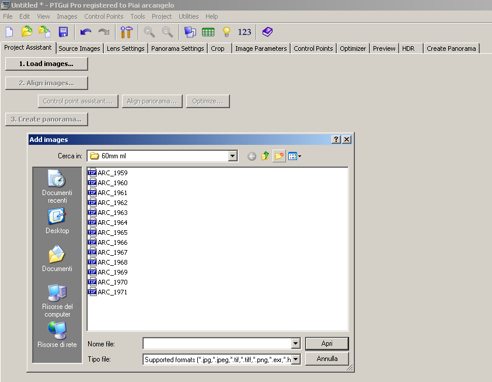The image size is (492, 382).
Task: Click the Open project folder icon
Action: click(27, 32)
